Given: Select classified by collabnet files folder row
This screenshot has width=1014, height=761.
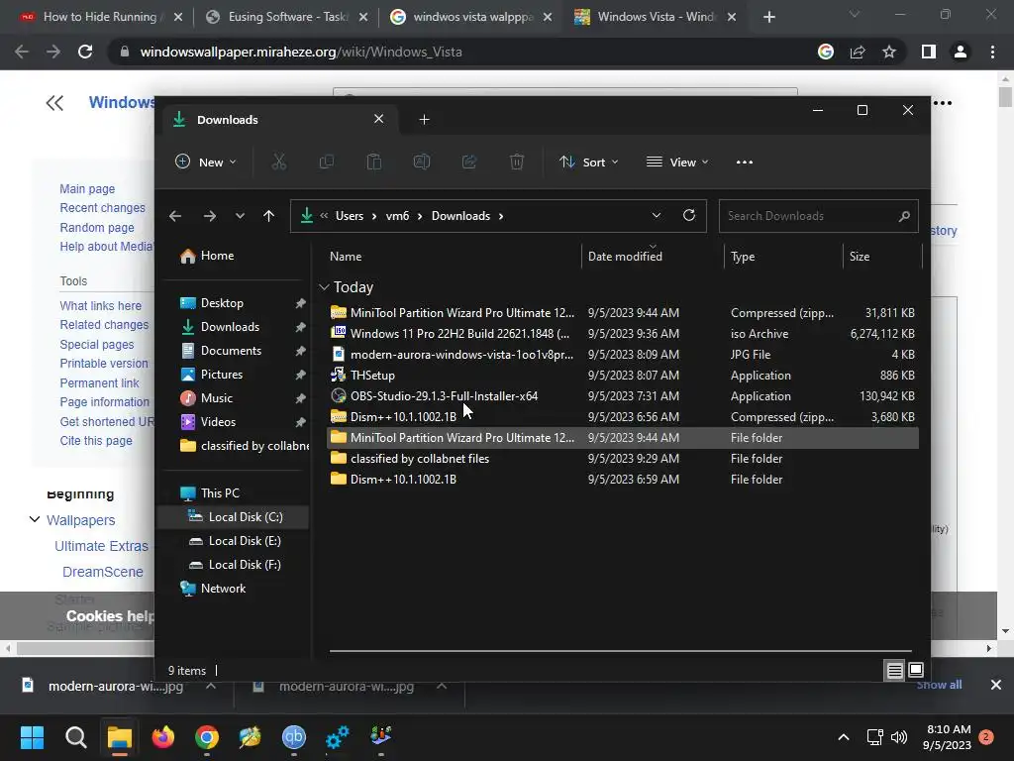Looking at the screenshot, I should (x=622, y=458).
